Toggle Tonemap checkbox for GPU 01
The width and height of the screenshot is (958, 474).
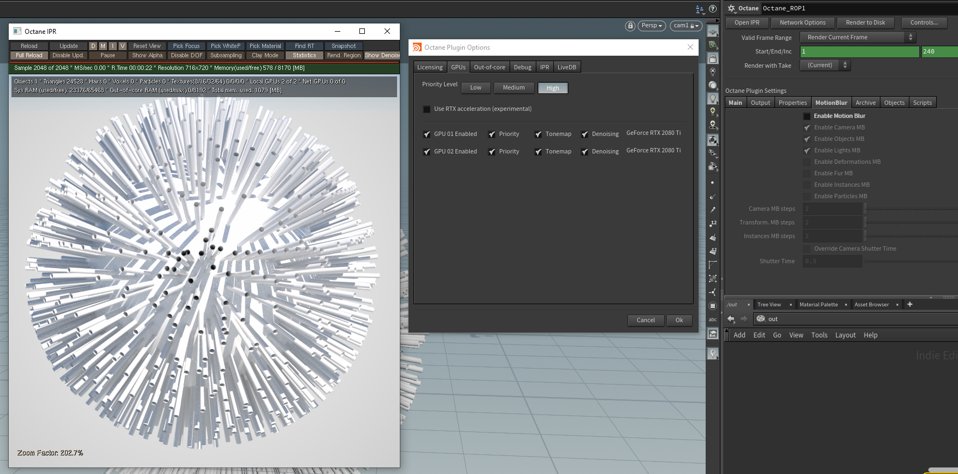pyautogui.click(x=539, y=134)
